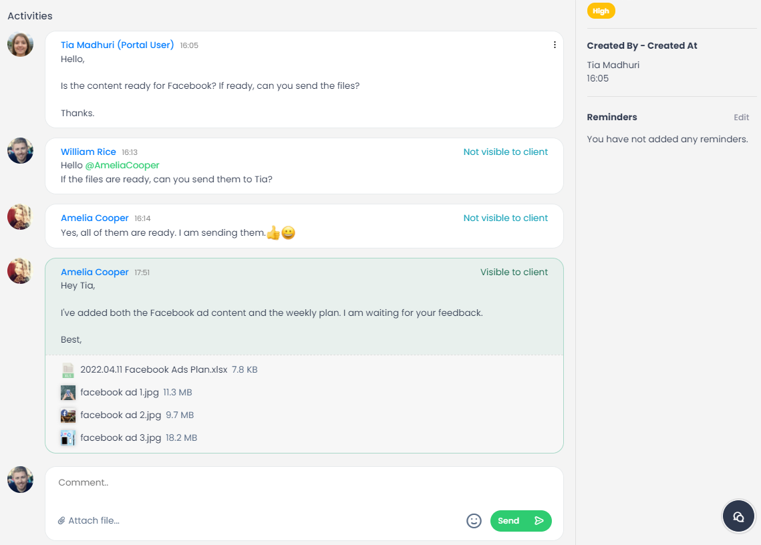The width and height of the screenshot is (761, 545).
Task: Click William Rice's avatar on his comment
Action: pyautogui.click(x=21, y=151)
